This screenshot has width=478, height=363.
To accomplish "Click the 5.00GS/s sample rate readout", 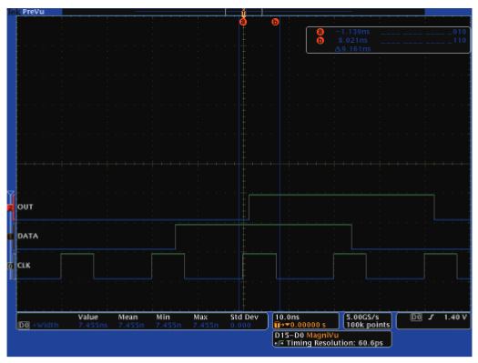I will [x=362, y=317].
